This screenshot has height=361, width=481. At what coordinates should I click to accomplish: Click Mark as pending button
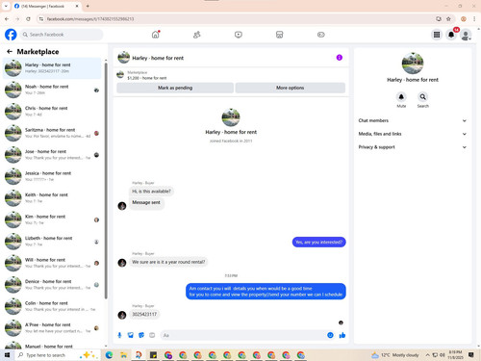pos(175,88)
